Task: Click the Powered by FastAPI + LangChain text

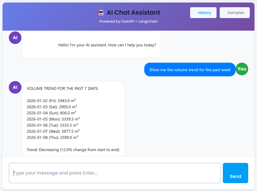Action: (128, 21)
